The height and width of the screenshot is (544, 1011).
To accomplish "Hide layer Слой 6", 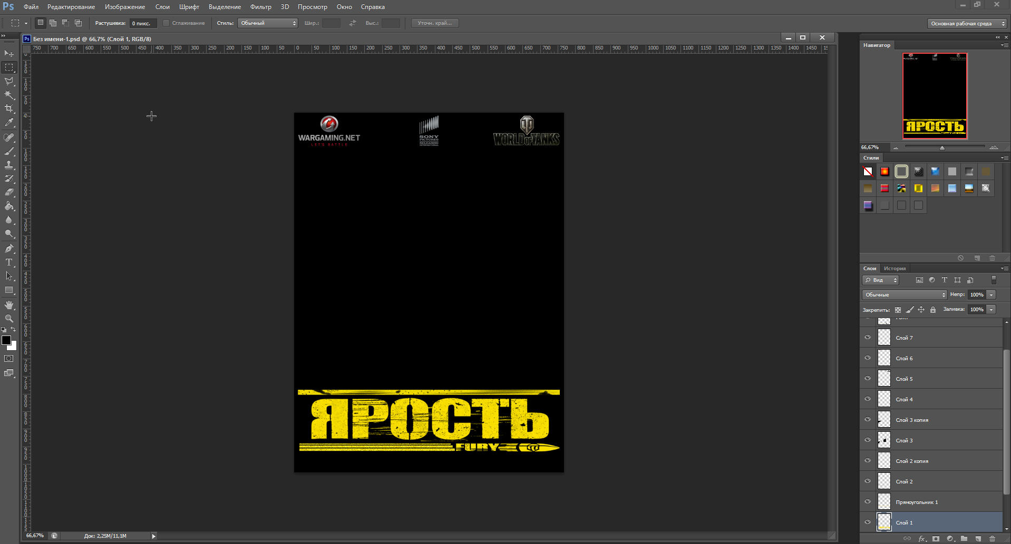I will coord(868,358).
